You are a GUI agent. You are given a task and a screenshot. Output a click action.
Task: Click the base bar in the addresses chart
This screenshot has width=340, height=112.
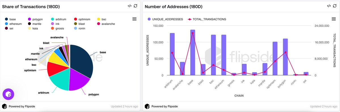click(x=193, y=52)
